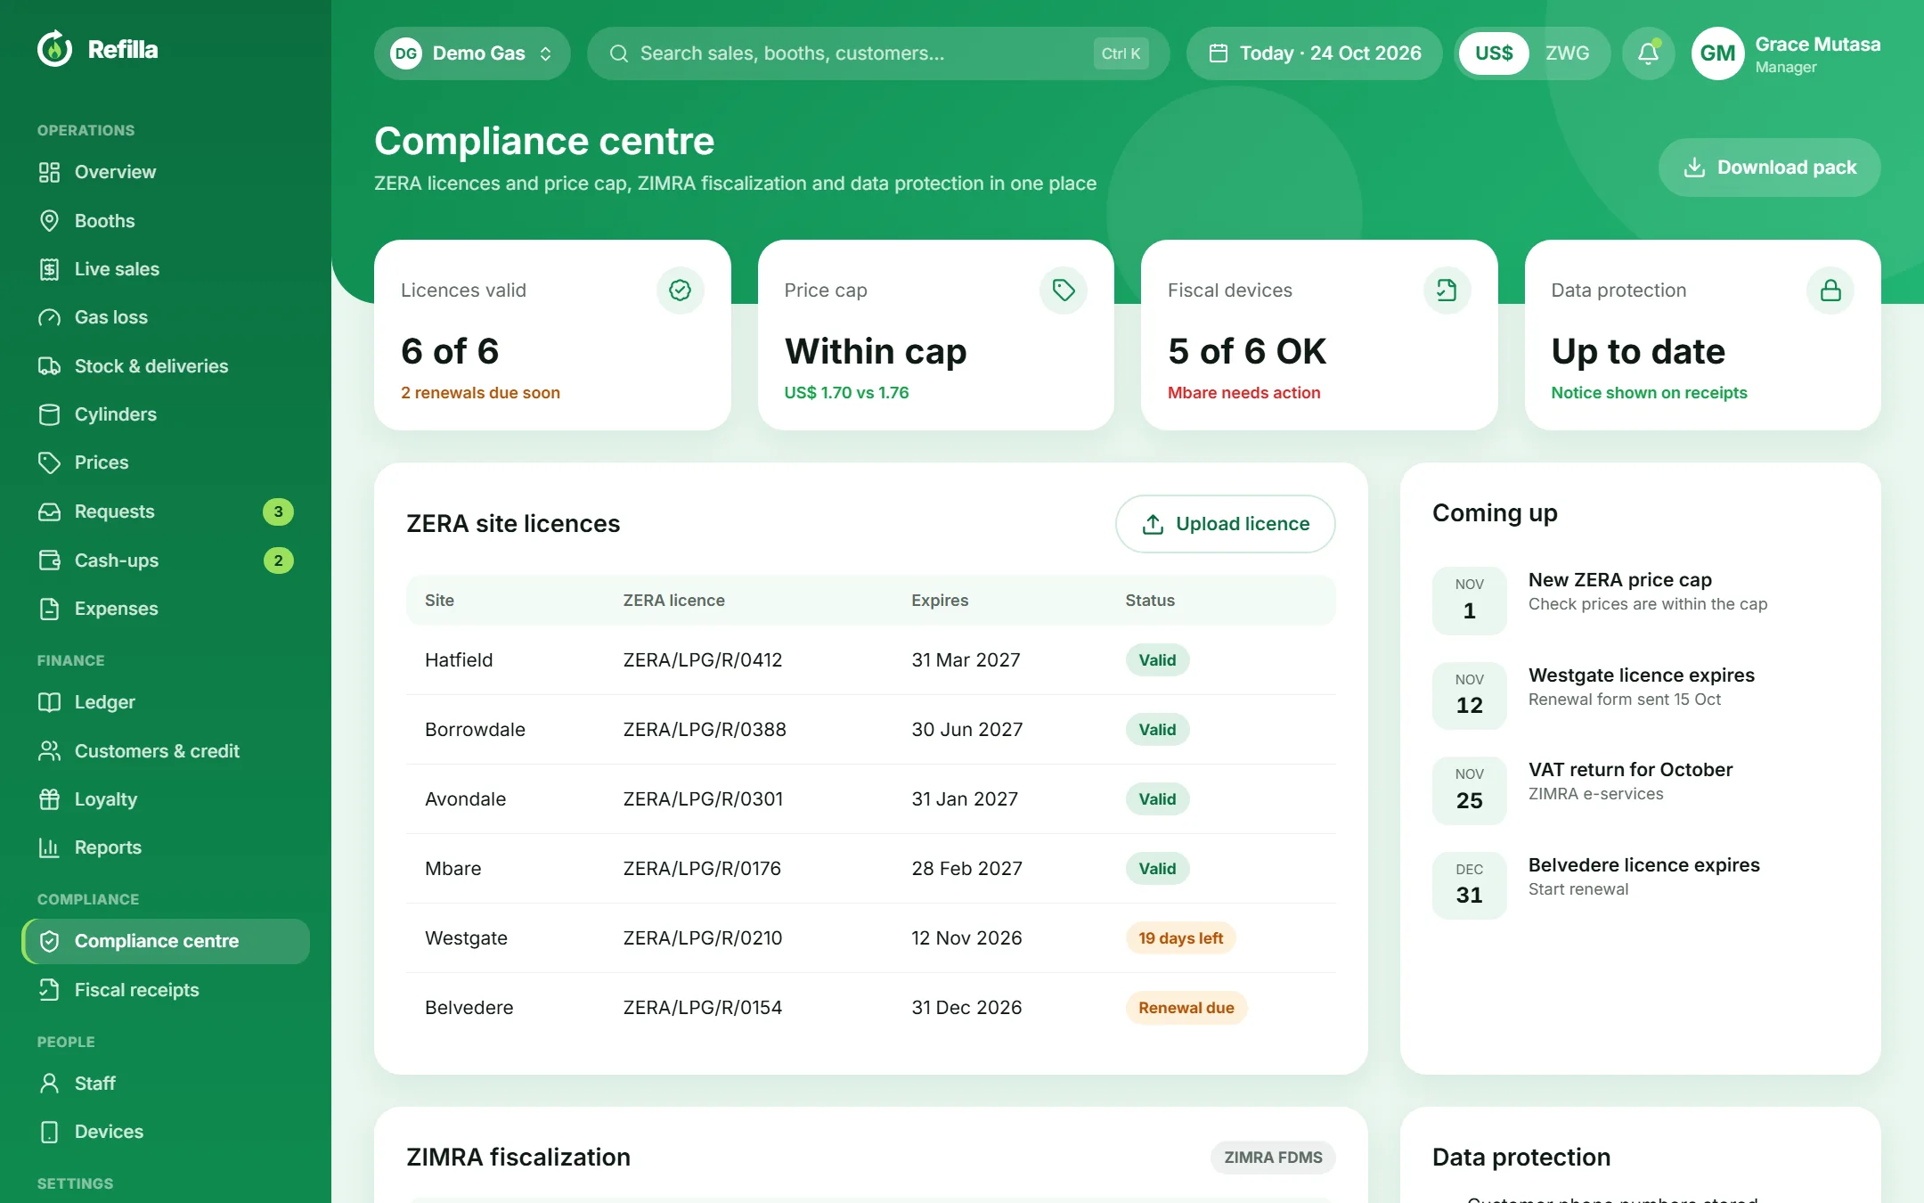
Task: Open the Ledger page
Action: pyautogui.click(x=166, y=702)
